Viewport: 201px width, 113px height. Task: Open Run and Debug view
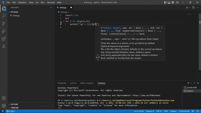(4, 31)
